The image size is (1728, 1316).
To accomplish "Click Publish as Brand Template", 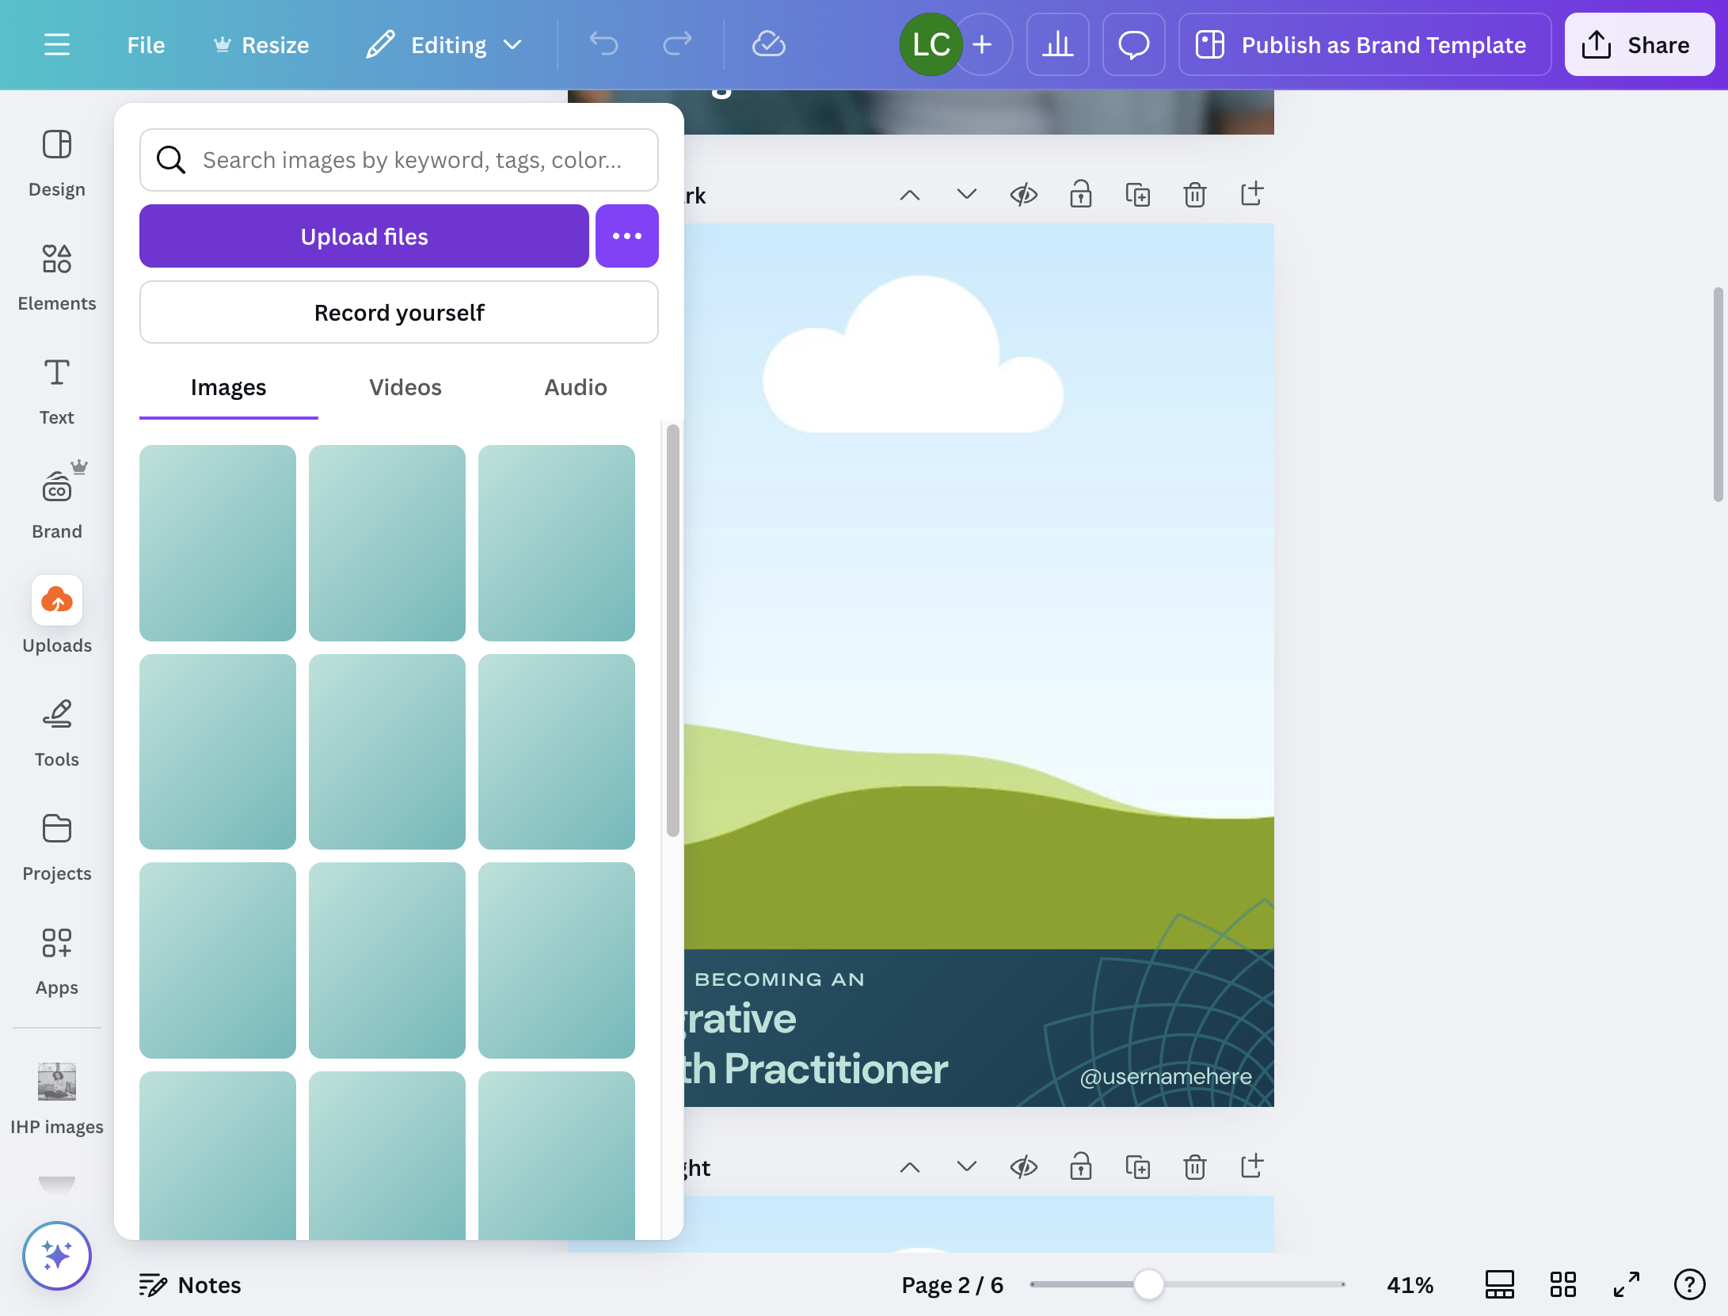I will coord(1365,44).
